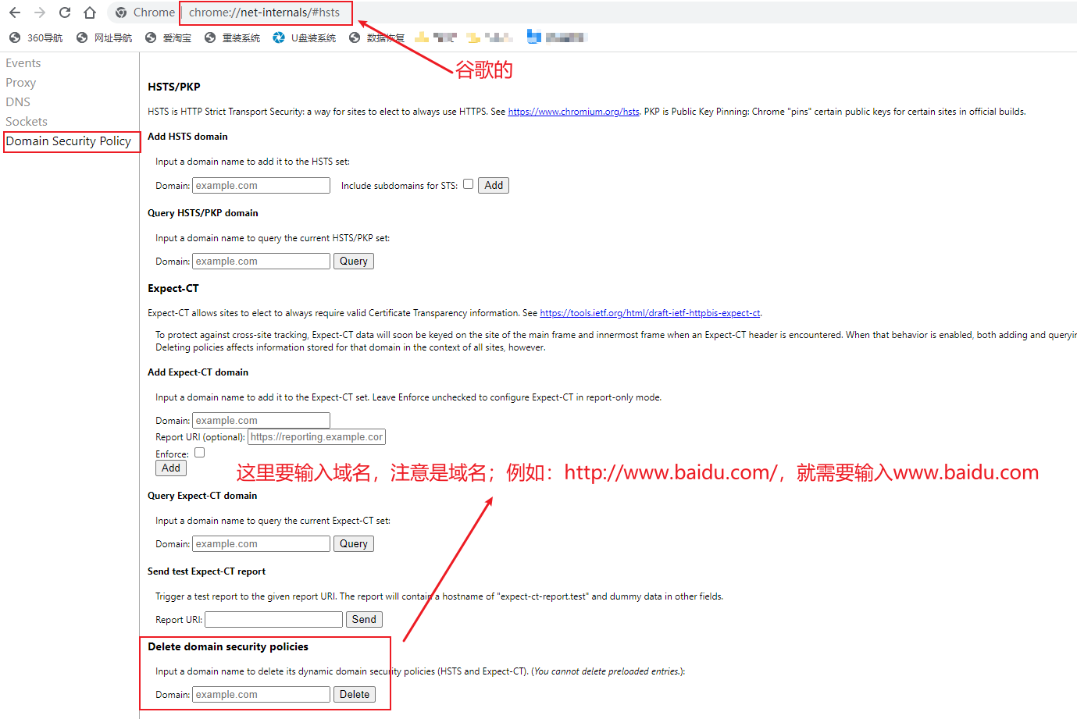The width and height of the screenshot is (1077, 719).
Task: Toggle the Expect-CT Enforce checkbox
Action: point(199,453)
